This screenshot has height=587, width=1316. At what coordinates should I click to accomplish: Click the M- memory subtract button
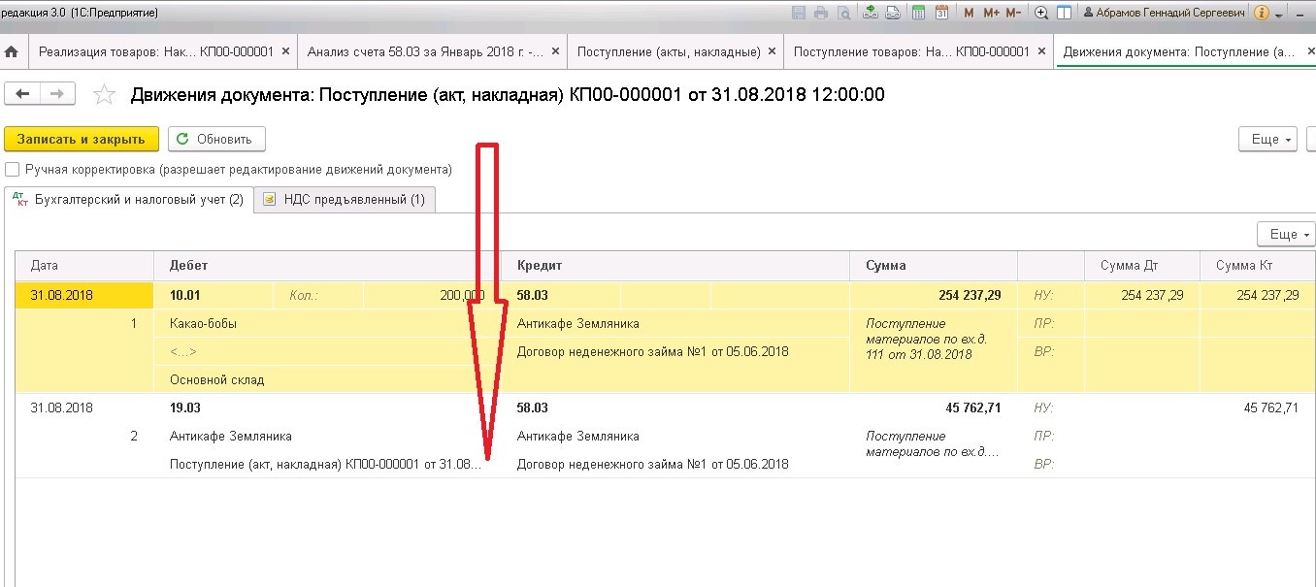click(1013, 14)
